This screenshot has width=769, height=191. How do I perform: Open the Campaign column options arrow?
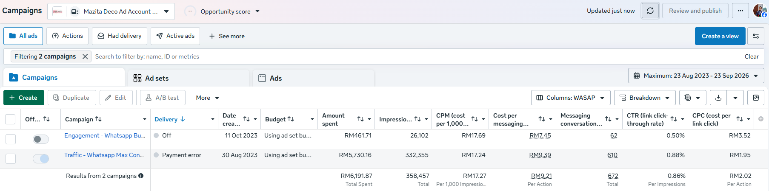(145, 119)
